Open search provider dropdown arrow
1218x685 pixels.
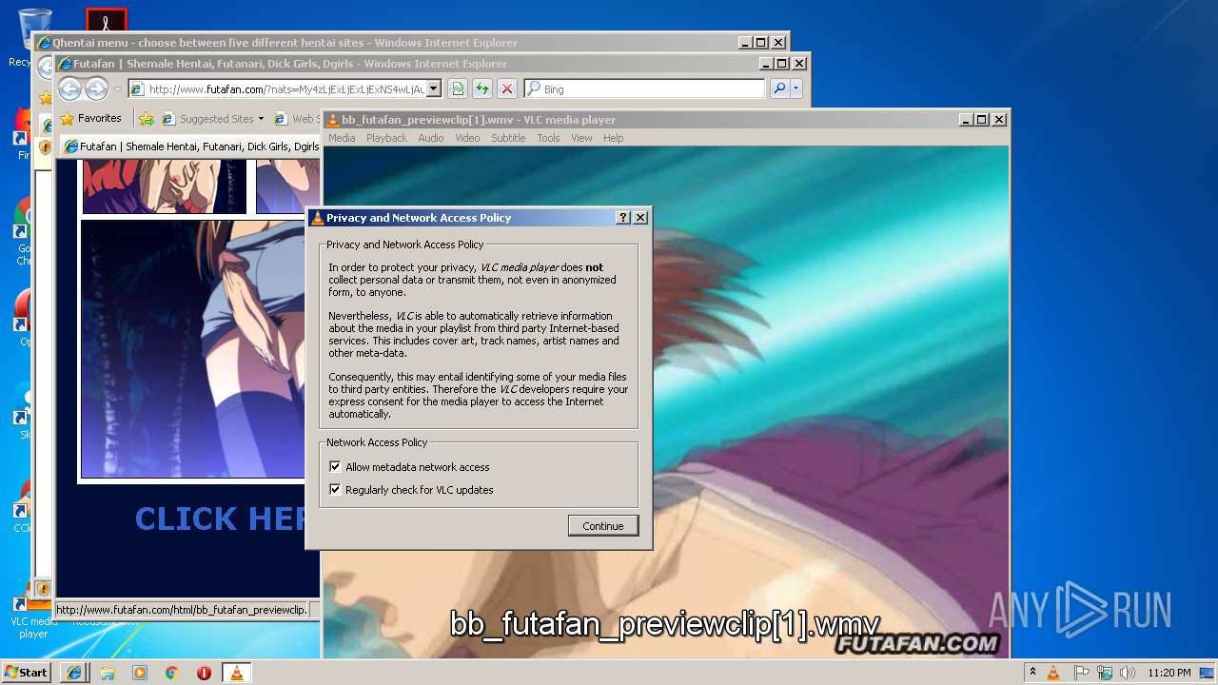click(x=796, y=89)
